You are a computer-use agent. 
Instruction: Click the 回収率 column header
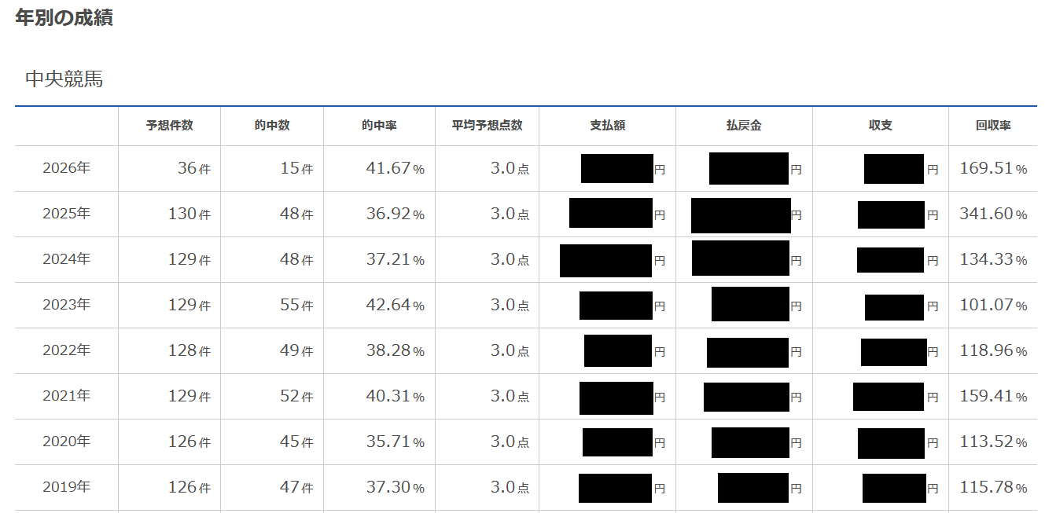[993, 126]
